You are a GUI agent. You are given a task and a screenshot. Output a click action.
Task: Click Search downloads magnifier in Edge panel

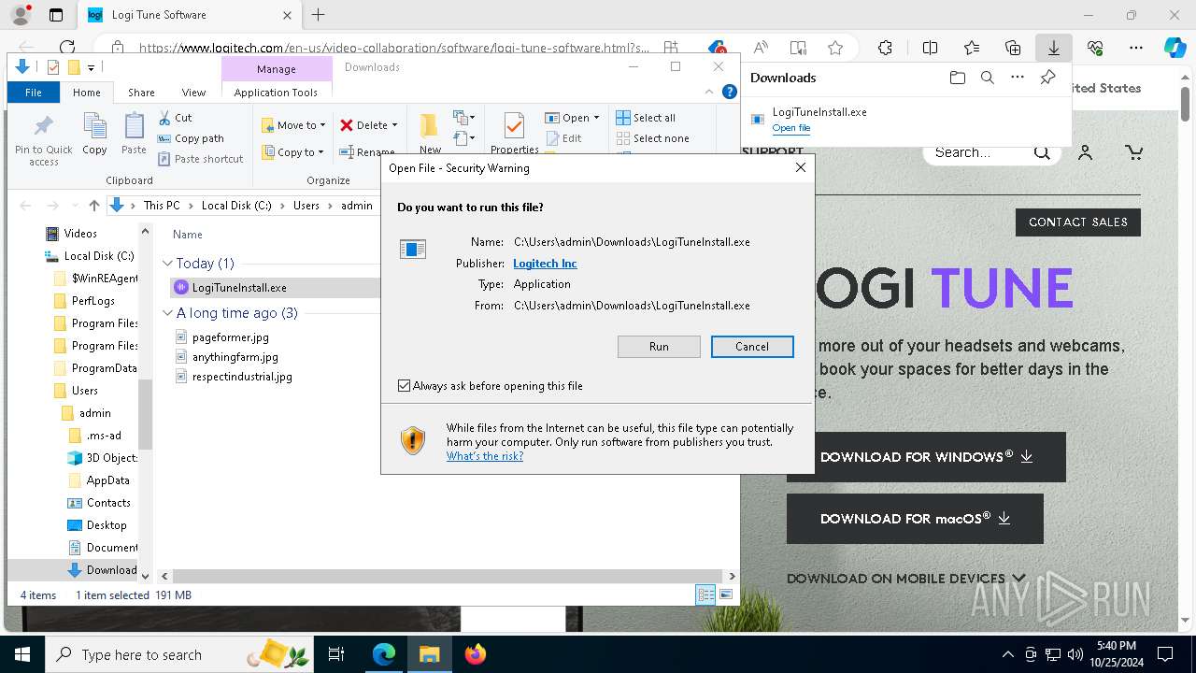(x=987, y=78)
